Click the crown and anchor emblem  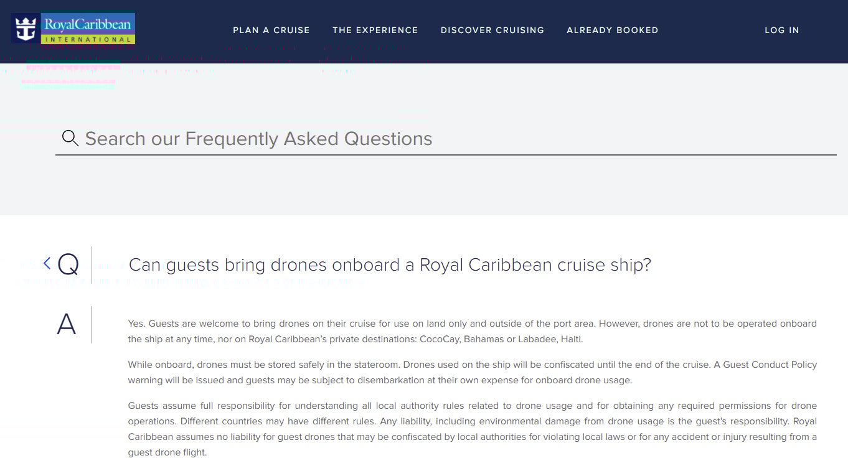pos(26,29)
